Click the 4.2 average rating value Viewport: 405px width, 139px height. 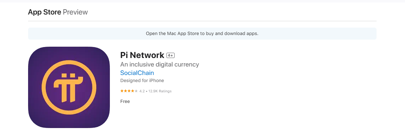[x=142, y=91]
